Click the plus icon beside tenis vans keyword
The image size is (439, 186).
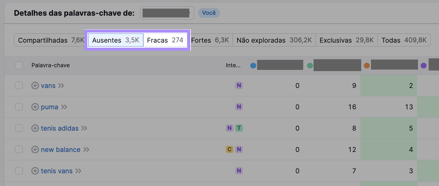pyautogui.click(x=35, y=171)
